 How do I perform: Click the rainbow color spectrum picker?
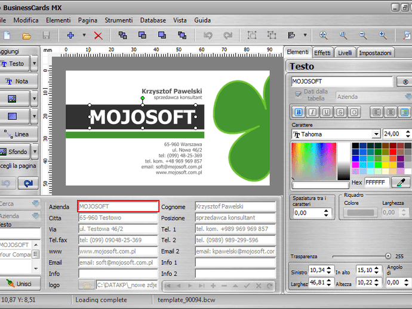(313, 162)
